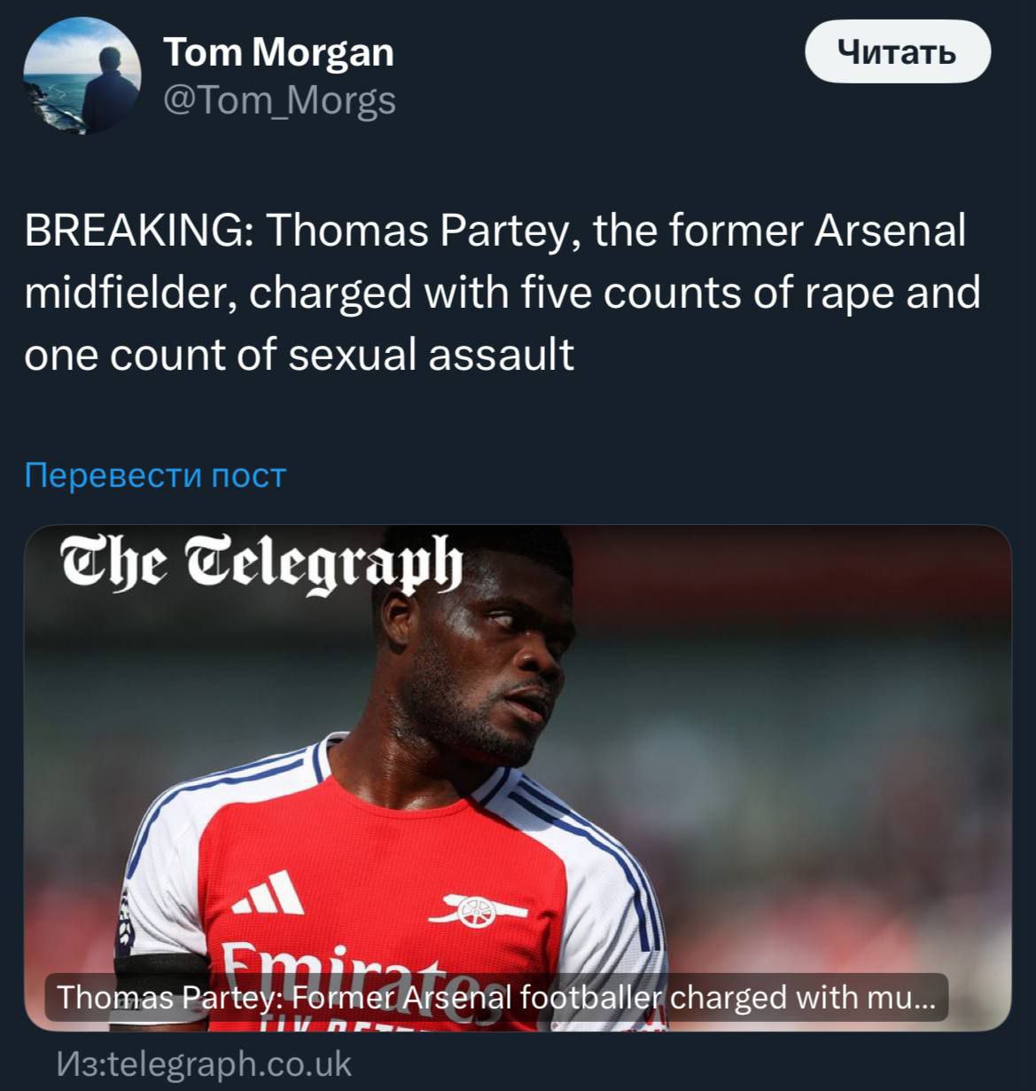Click the Tom Morgan display name

pos(278,51)
